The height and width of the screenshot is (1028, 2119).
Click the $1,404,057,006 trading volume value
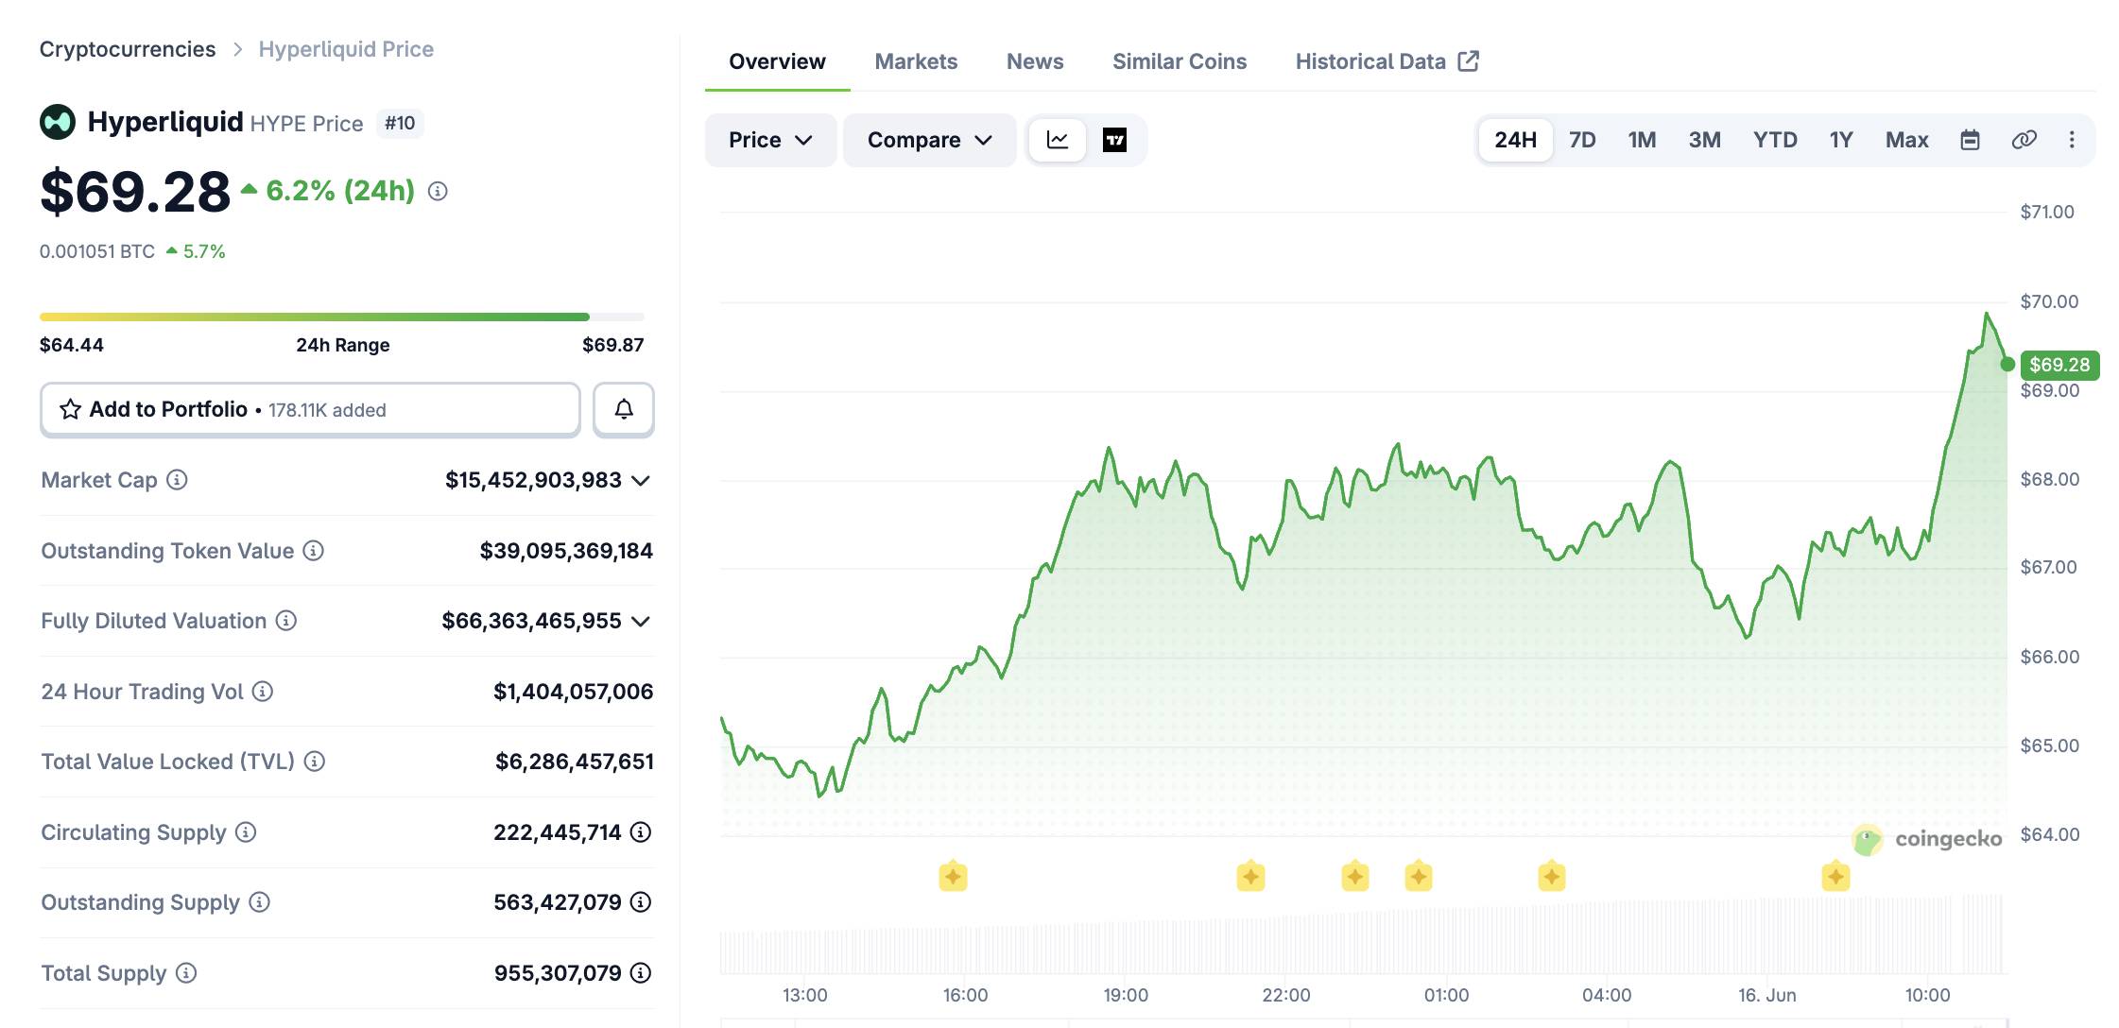point(573,692)
